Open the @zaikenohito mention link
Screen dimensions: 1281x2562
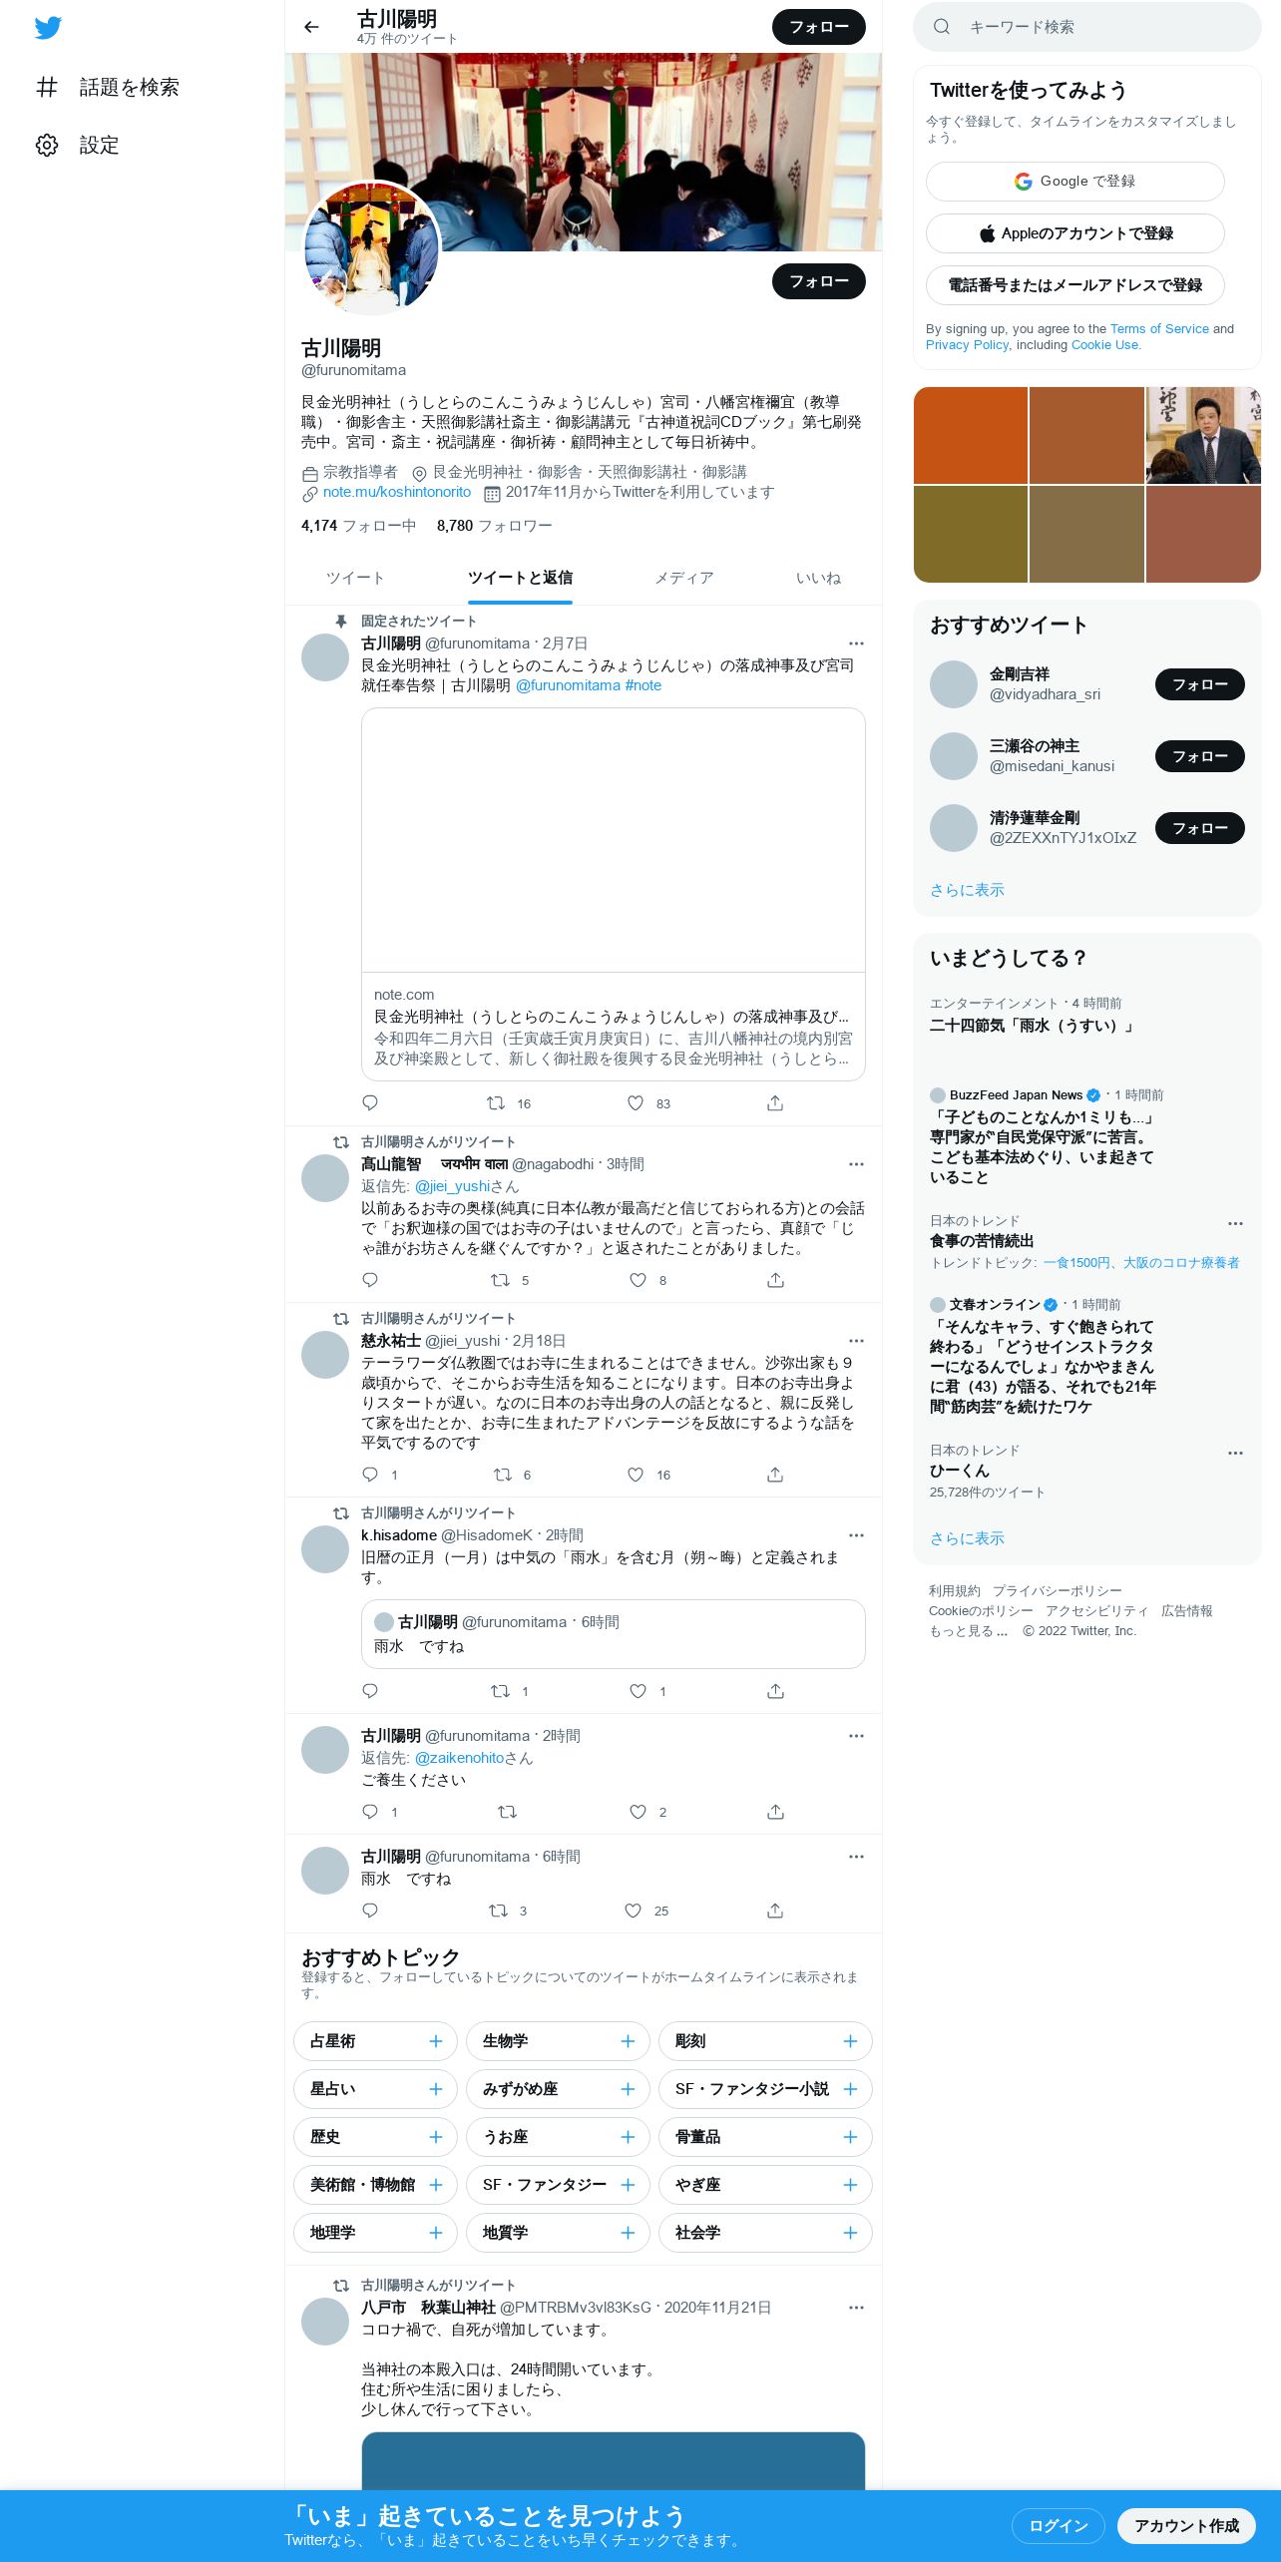[x=459, y=1758]
